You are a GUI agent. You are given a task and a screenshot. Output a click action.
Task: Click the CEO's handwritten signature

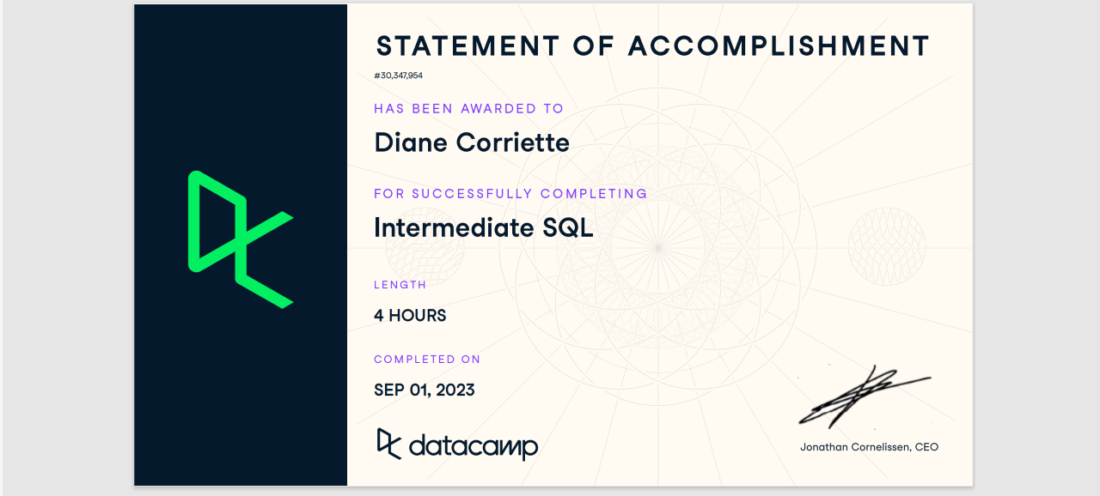862,396
